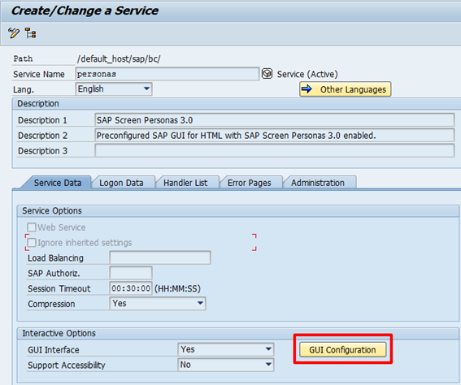Switch to the Administration tab

(318, 183)
